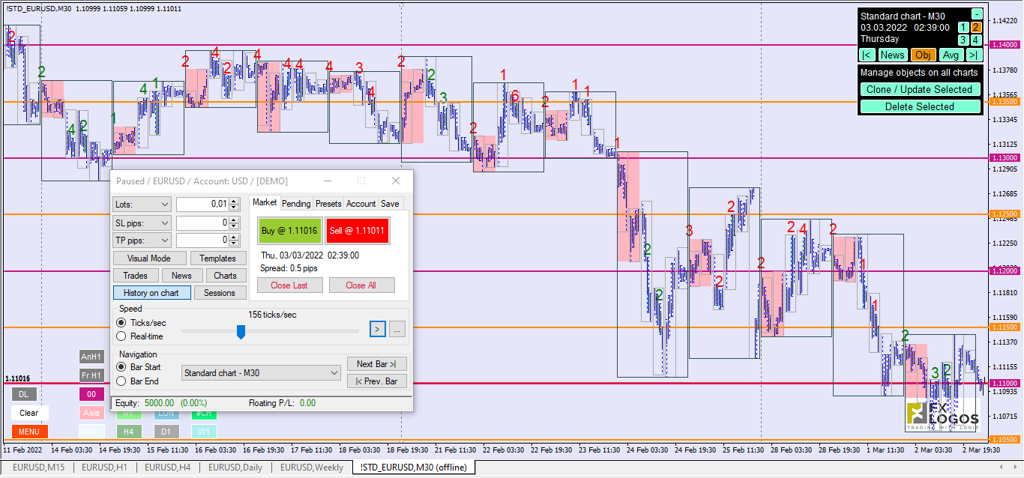
Task: Click the speed slider handle
Action: pyautogui.click(x=241, y=331)
